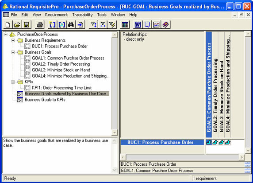253x183 pixels.
Task: Click the GOAL1 trace arrow in BUC1 row
Action: 209,142
